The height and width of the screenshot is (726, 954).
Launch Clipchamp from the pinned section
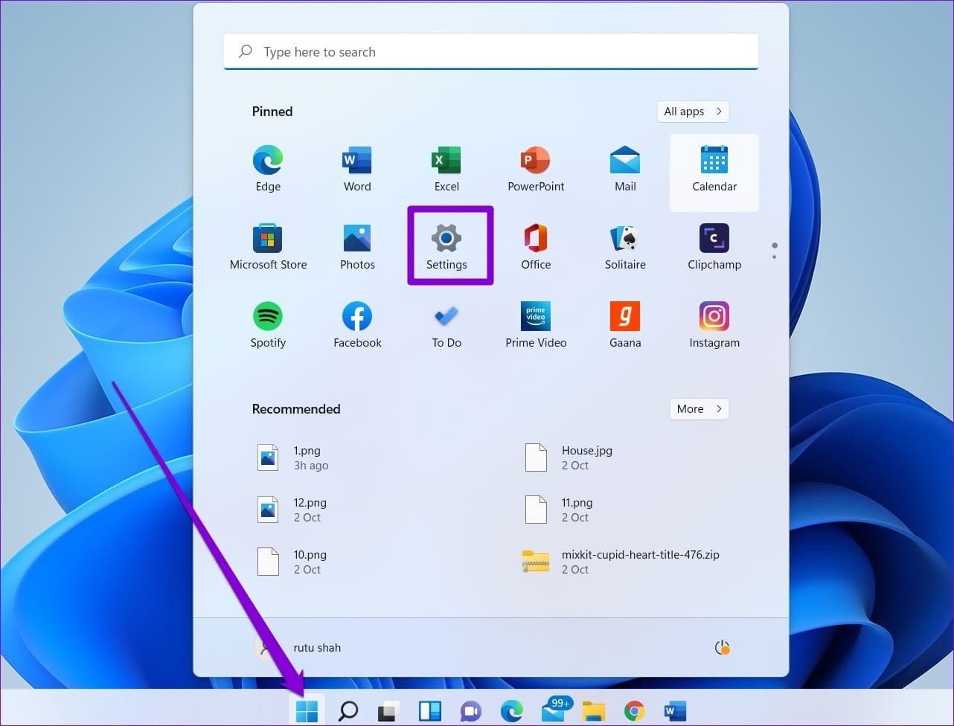tap(714, 246)
